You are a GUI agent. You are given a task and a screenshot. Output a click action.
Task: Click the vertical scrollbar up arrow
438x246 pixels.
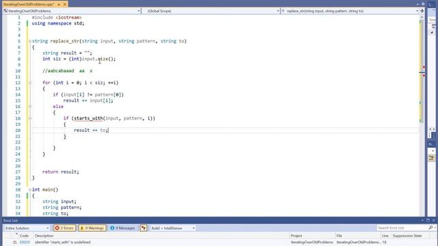click(422, 17)
